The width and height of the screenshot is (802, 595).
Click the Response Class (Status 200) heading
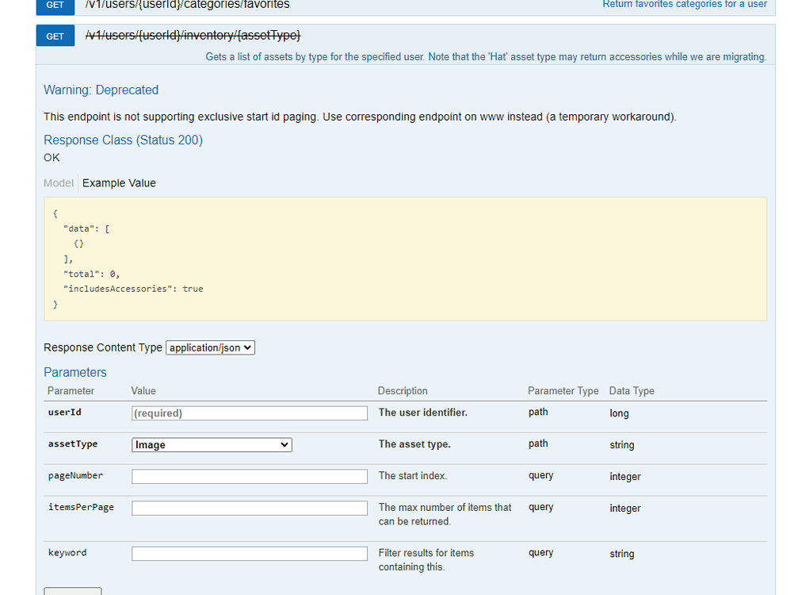click(x=123, y=140)
